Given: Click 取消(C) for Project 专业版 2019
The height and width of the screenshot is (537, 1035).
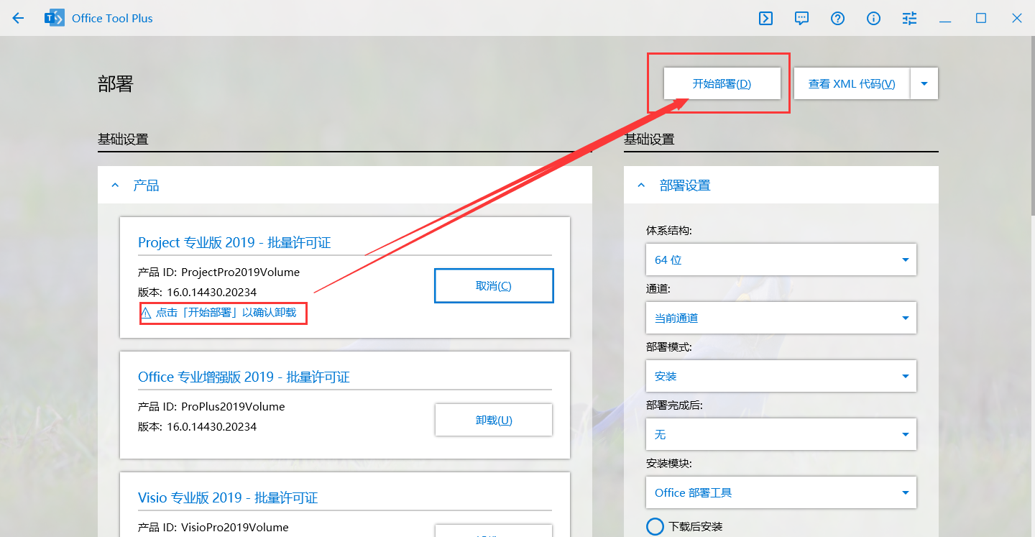Looking at the screenshot, I should coord(494,286).
